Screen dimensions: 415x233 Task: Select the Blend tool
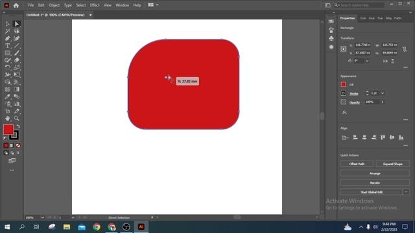[x=17, y=96]
